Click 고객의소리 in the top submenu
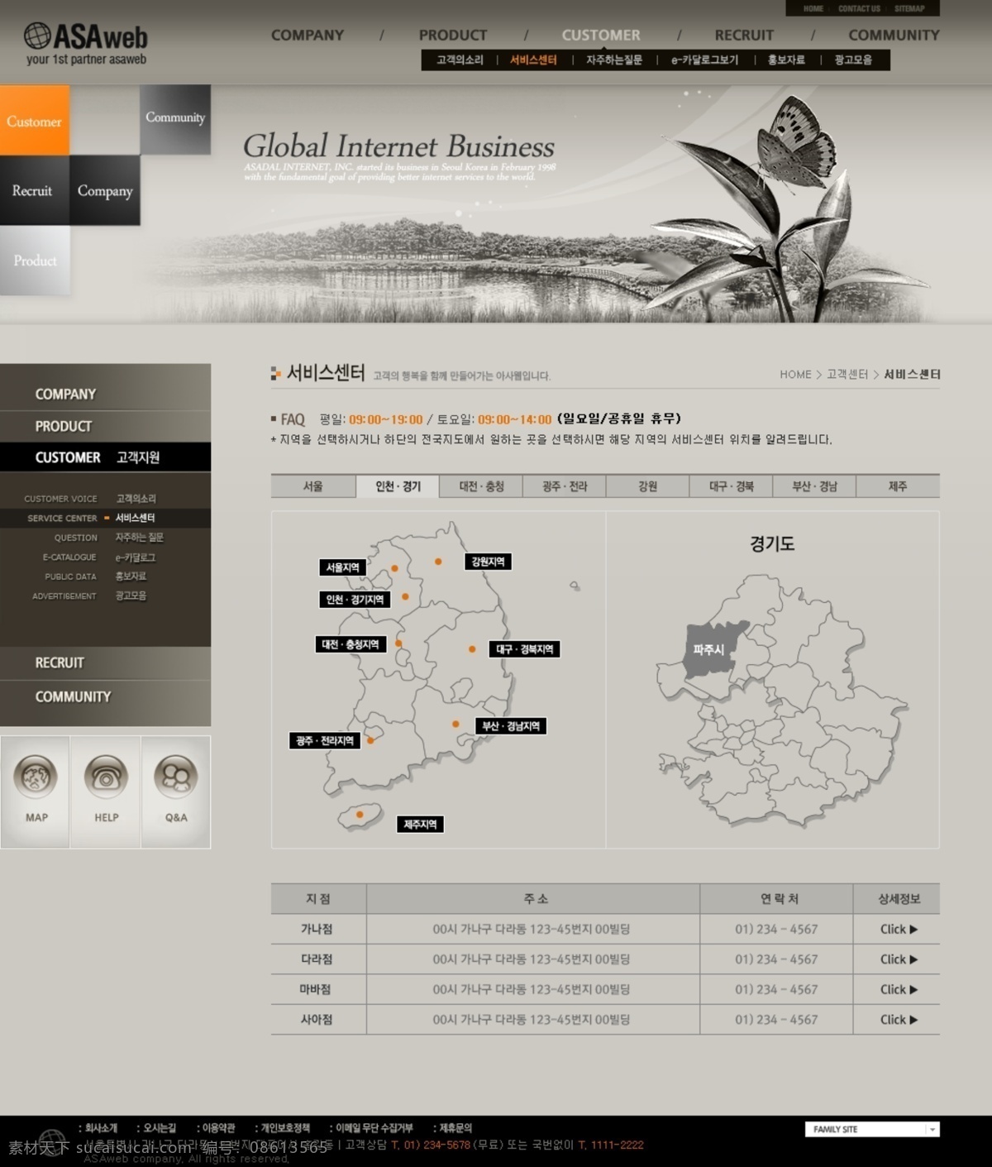This screenshot has height=1167, width=992. (460, 60)
